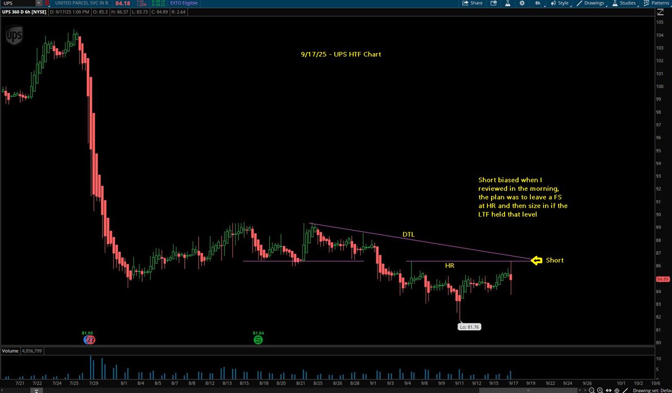Open the alerts icon beside Share
The image size is (672, 393).
pyautogui.click(x=493, y=3)
